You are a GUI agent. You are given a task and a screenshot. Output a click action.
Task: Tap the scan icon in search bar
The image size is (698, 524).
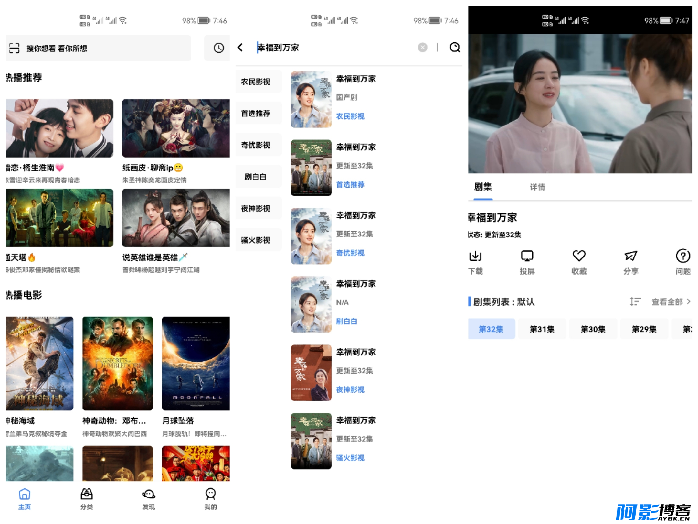[14, 48]
